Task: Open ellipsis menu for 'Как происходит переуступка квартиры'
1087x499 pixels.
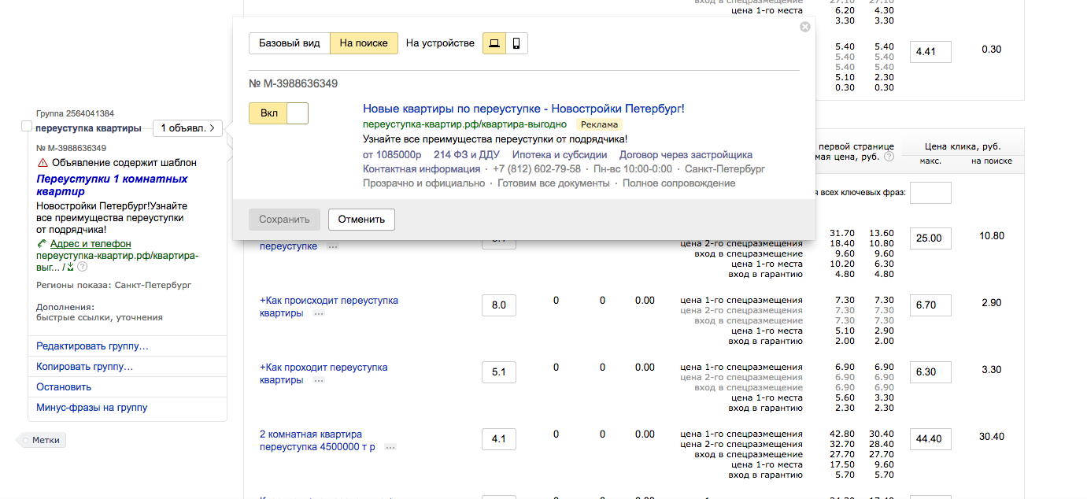Action: [319, 313]
